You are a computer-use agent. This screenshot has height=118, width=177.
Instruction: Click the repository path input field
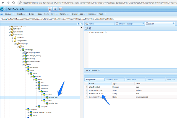click(x=88, y=19)
